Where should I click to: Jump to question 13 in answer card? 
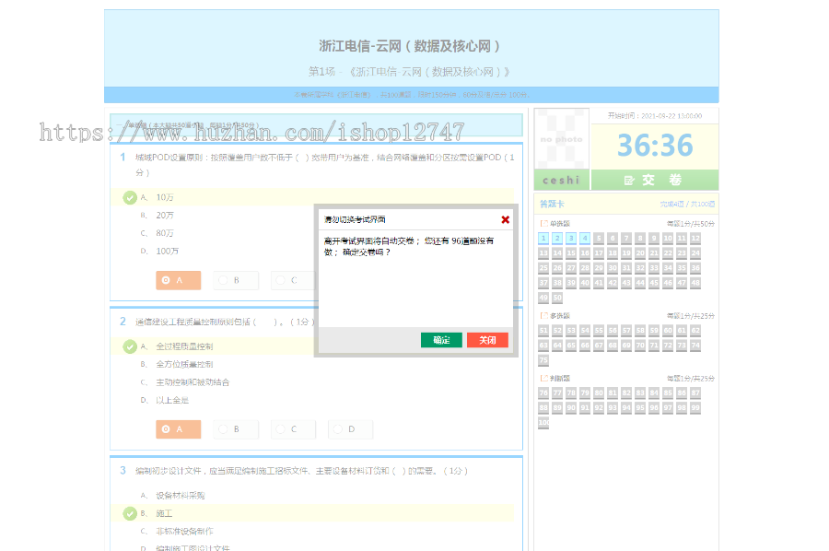pos(543,253)
